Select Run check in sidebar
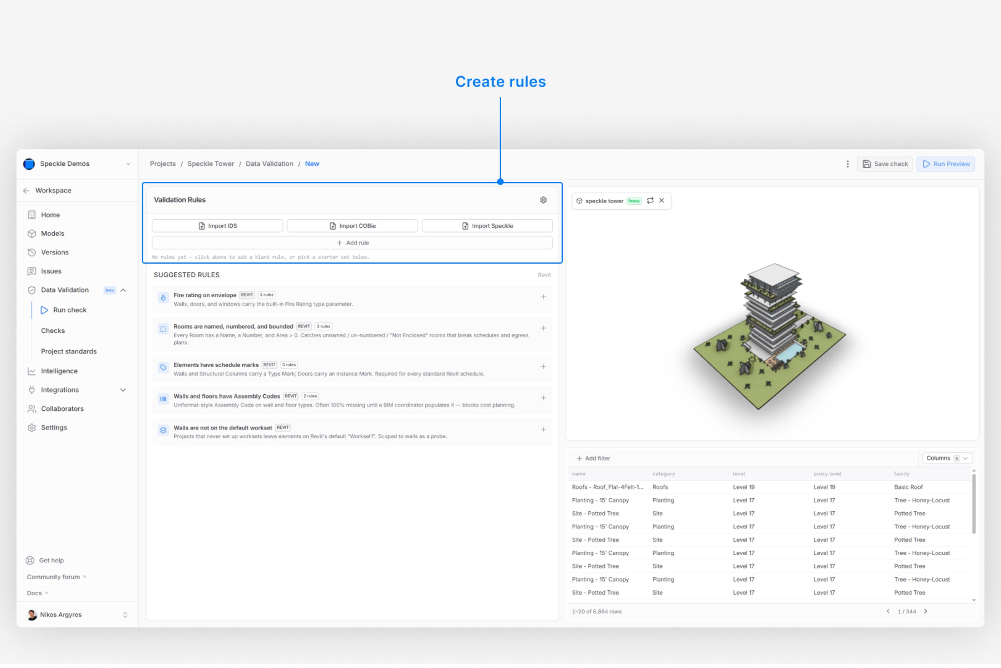Screen dimensions: 1001x668 [69, 310]
